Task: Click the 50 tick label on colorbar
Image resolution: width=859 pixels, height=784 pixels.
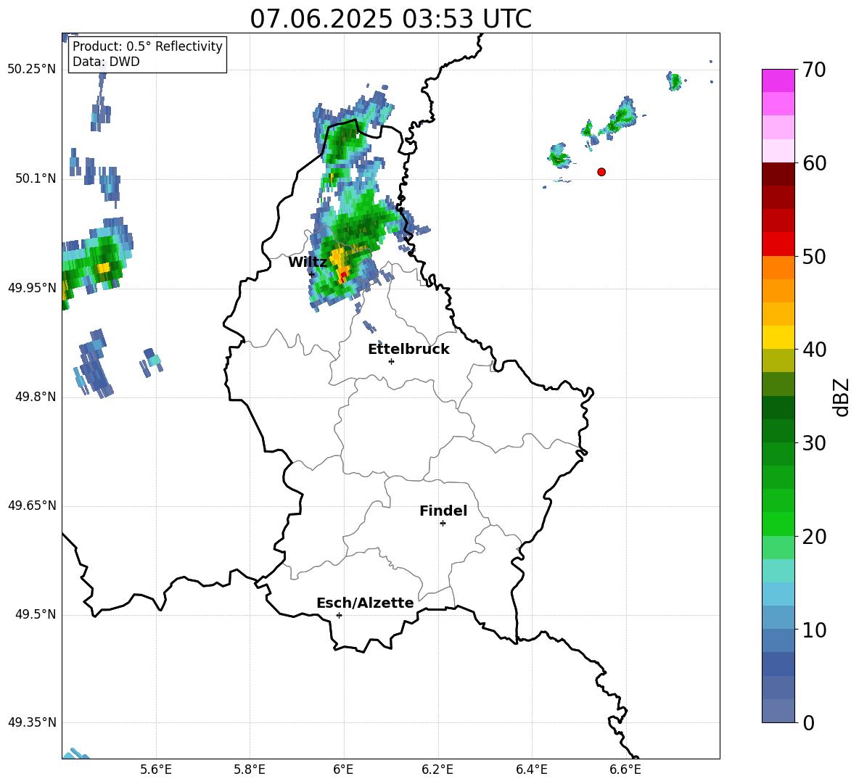Action: 813,257
